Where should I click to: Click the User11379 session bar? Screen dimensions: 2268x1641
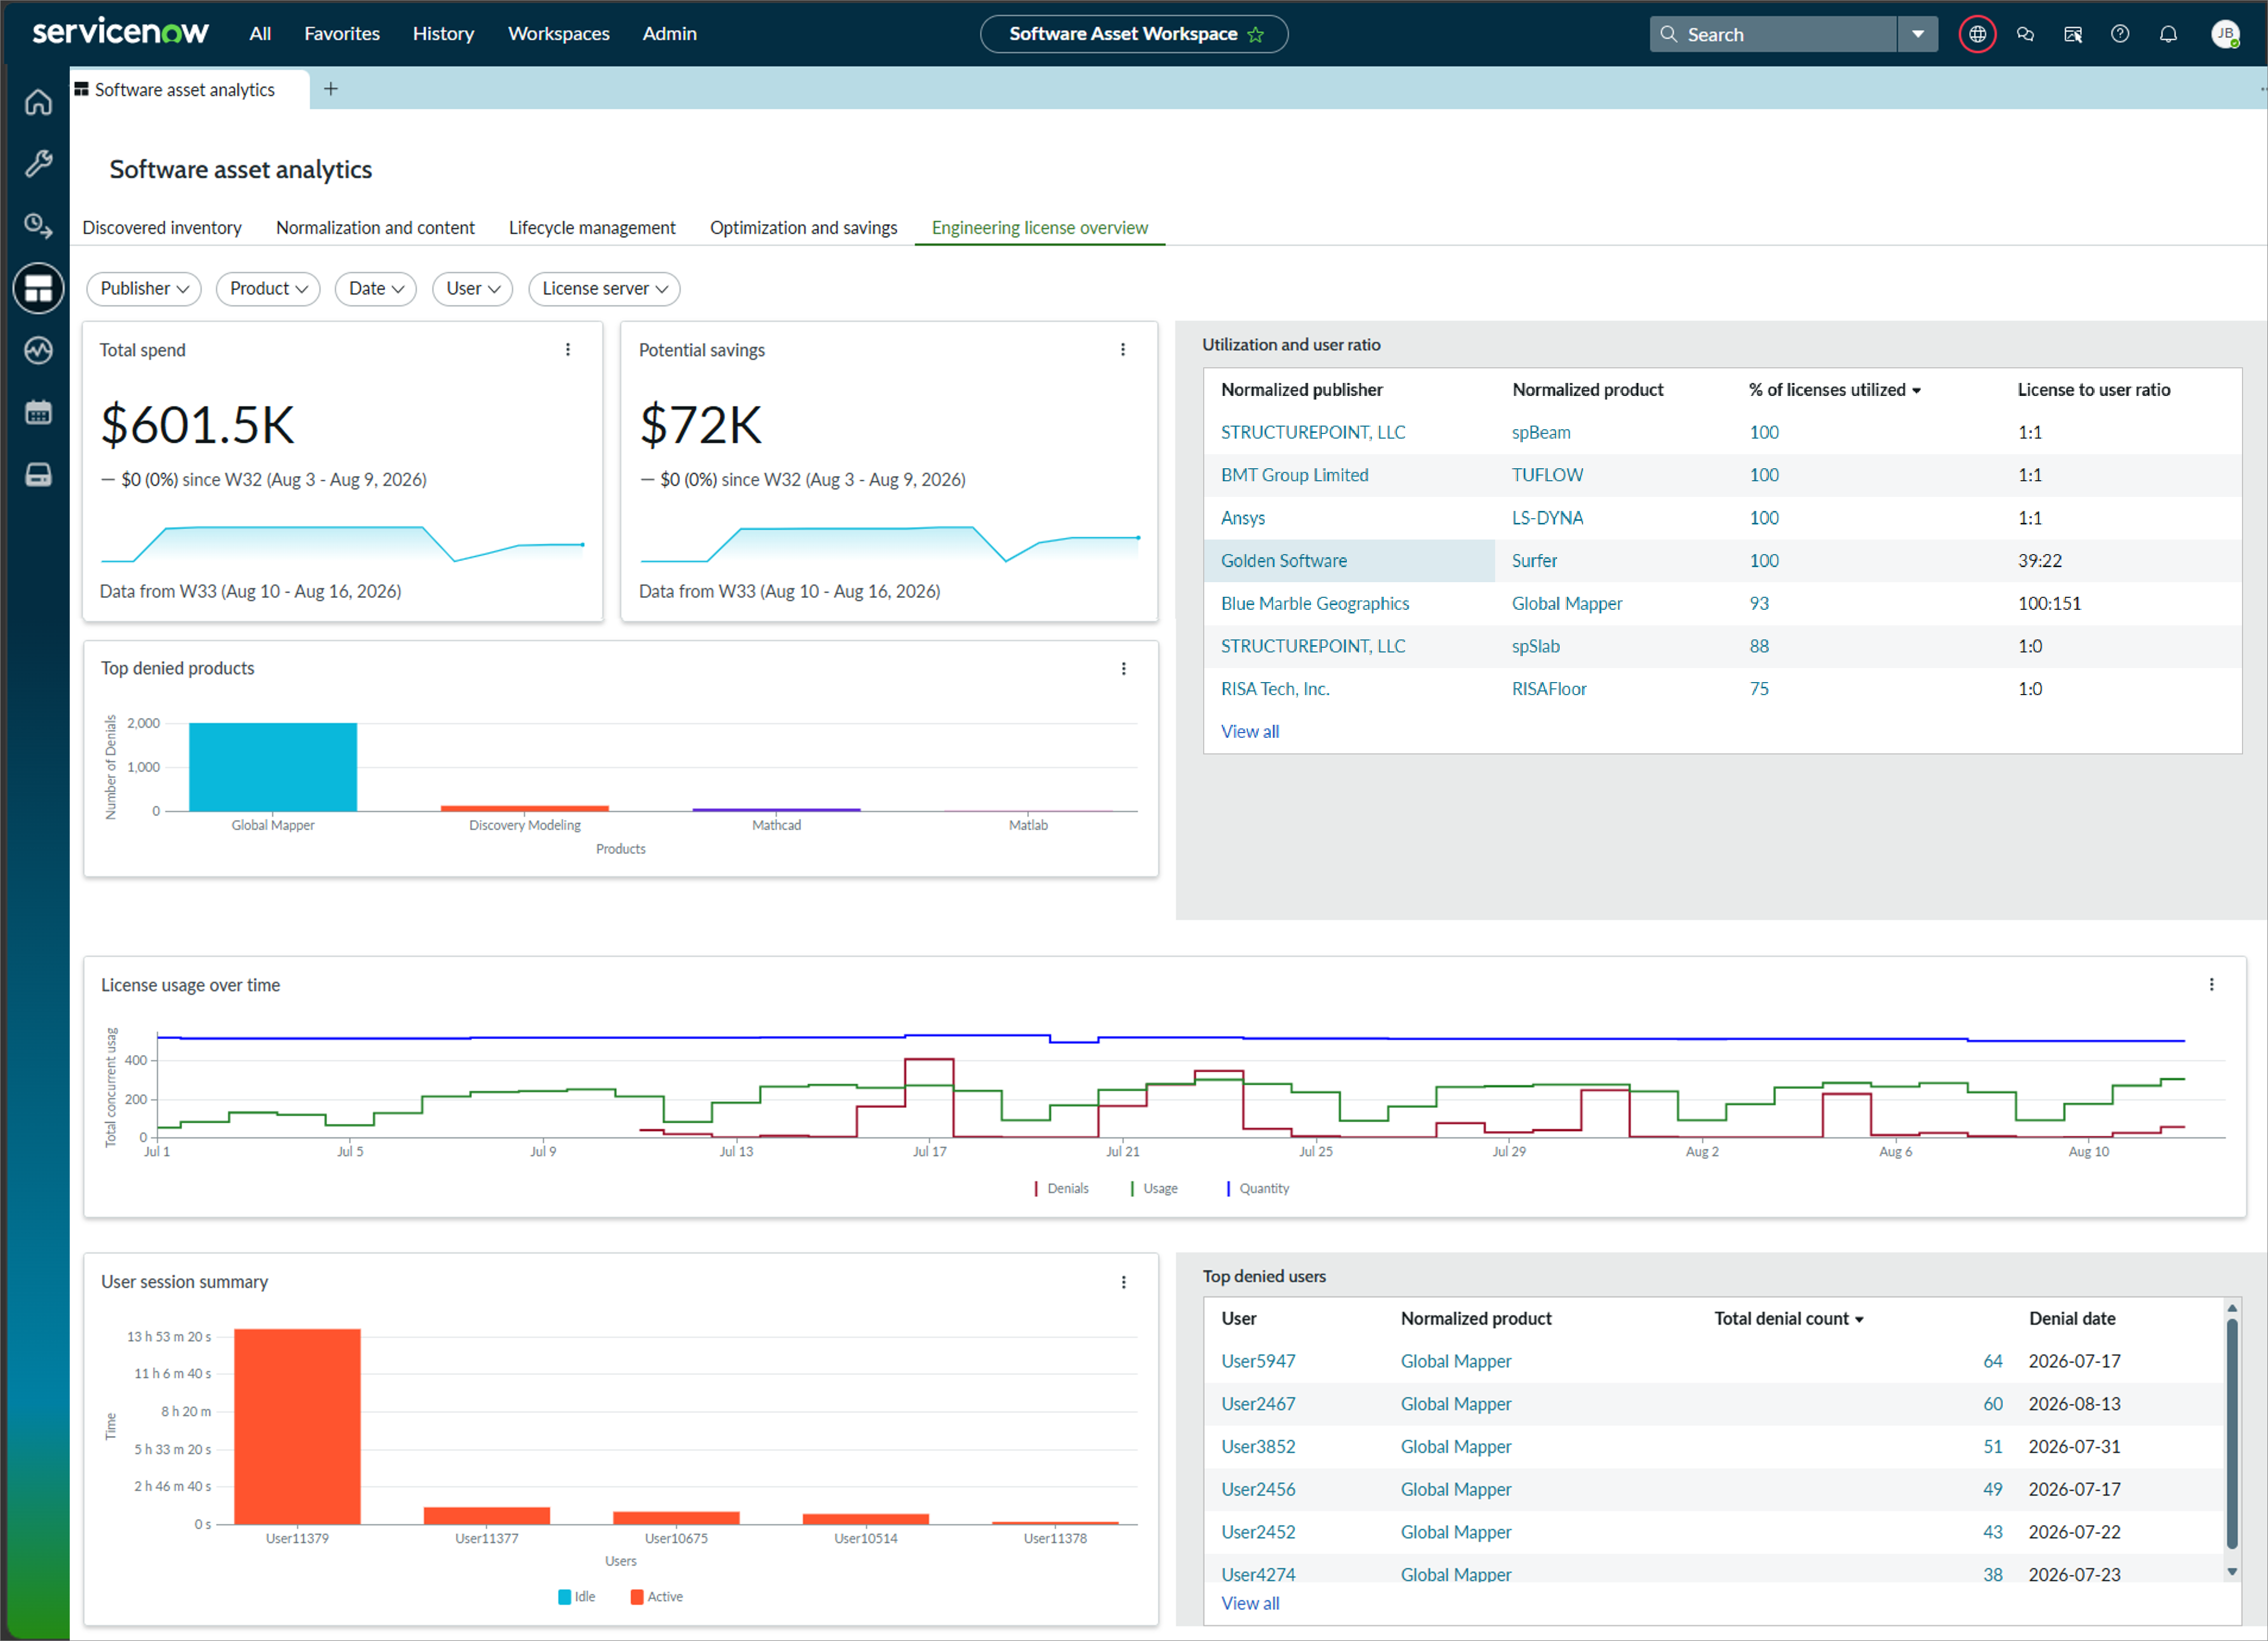click(297, 1426)
